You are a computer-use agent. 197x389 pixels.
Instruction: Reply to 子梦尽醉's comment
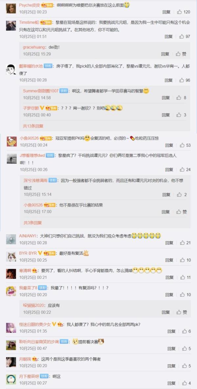pyautogui.click(x=166, y=115)
